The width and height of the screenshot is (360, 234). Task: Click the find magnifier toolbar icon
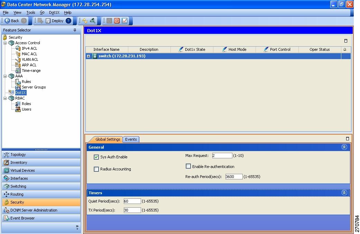(93, 21)
